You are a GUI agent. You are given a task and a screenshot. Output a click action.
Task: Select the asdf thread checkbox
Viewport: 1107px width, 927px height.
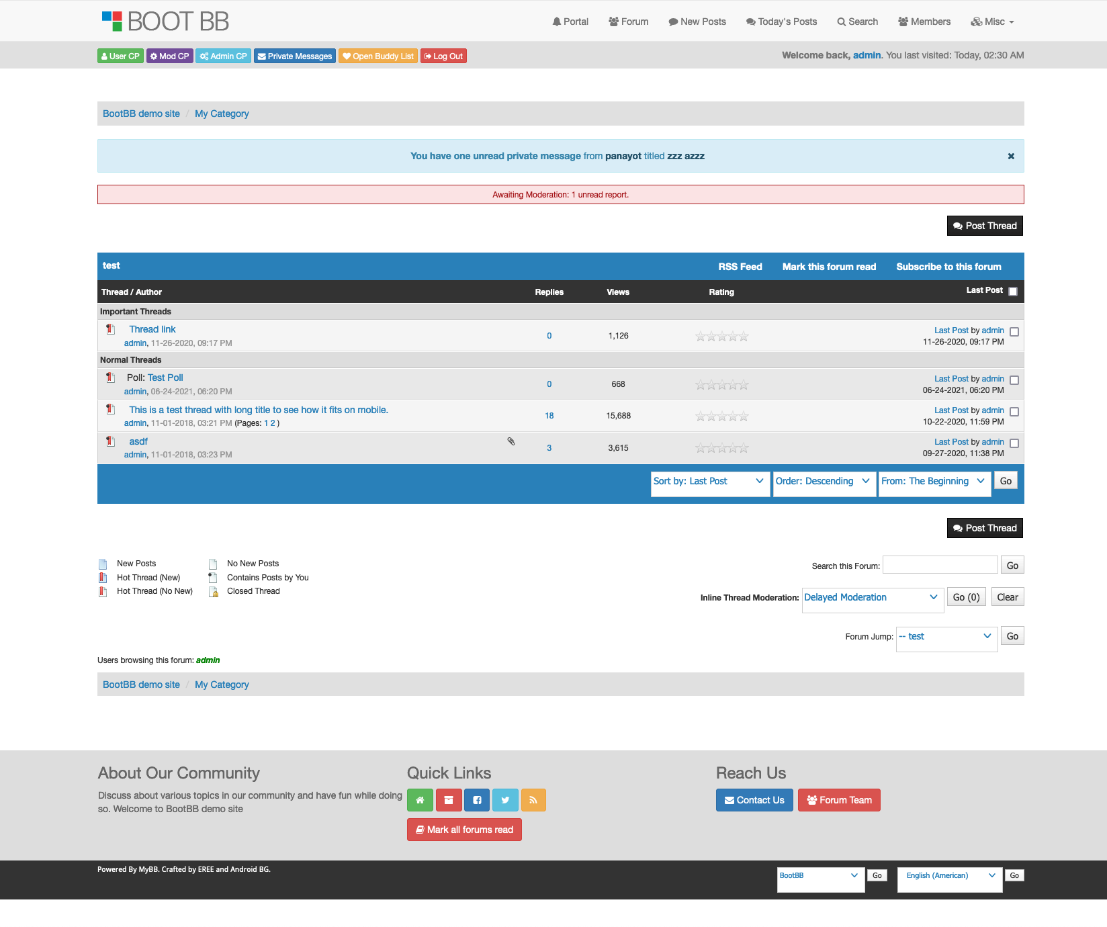[x=1014, y=443]
